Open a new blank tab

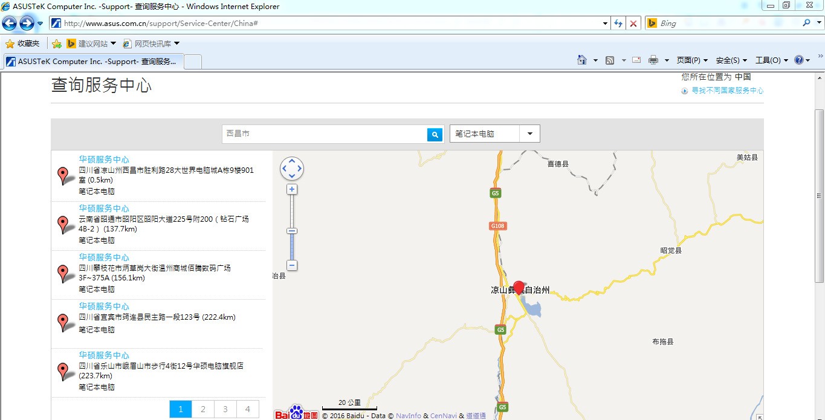192,62
